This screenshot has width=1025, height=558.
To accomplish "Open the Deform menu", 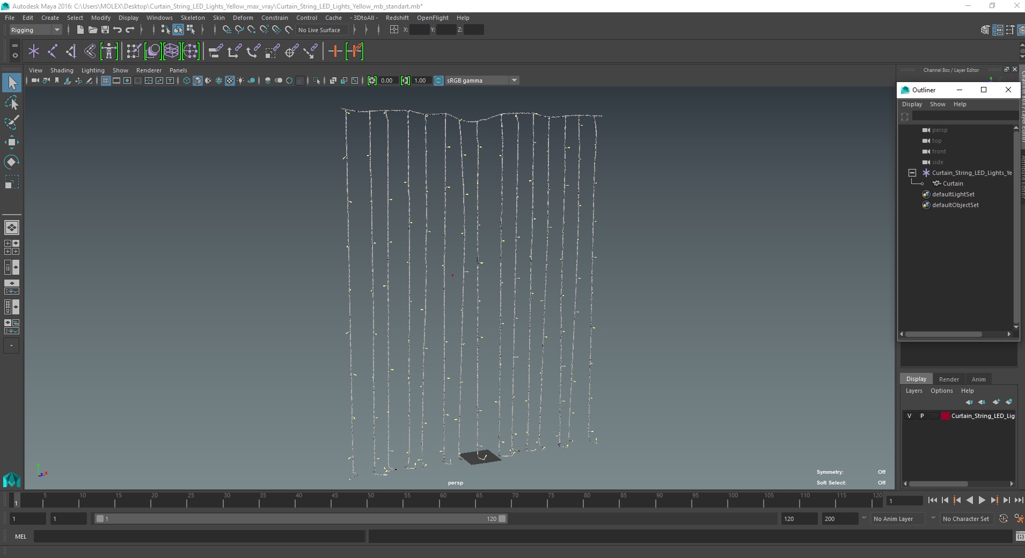I will click(x=243, y=18).
